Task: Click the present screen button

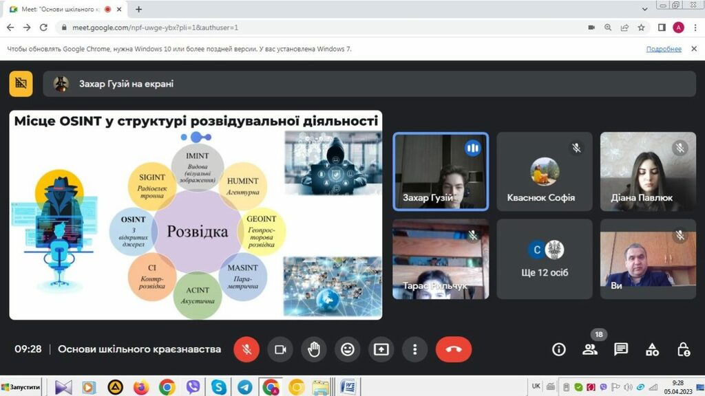Action: [381, 349]
